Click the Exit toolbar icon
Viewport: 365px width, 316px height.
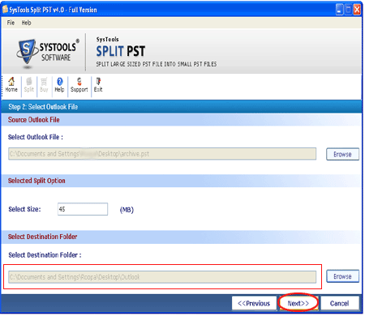click(x=98, y=85)
